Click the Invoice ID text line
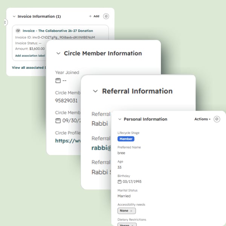 55,37
